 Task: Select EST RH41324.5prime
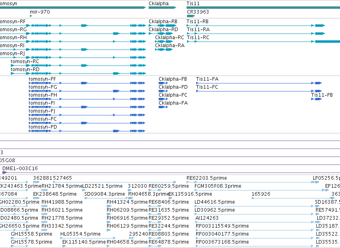[127, 202]
